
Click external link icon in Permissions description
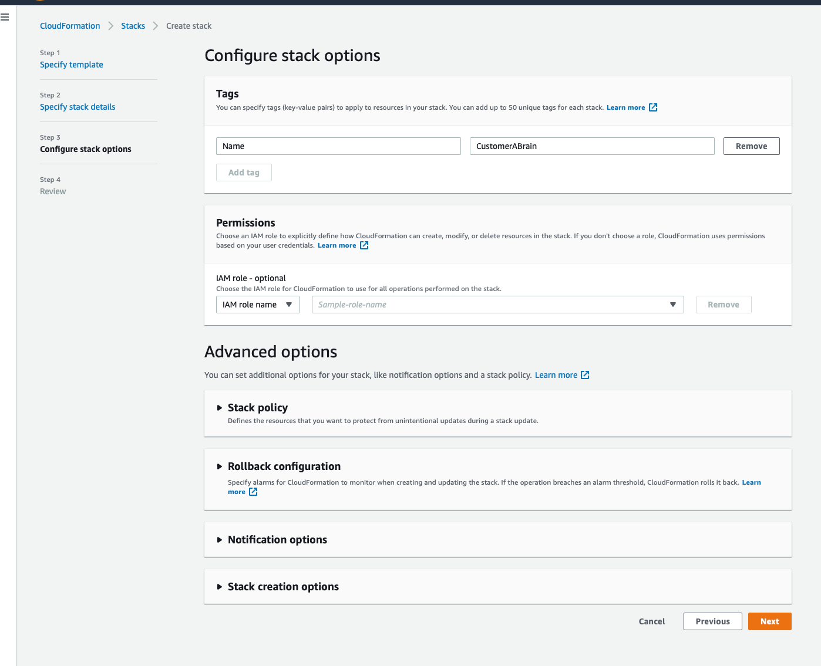364,245
